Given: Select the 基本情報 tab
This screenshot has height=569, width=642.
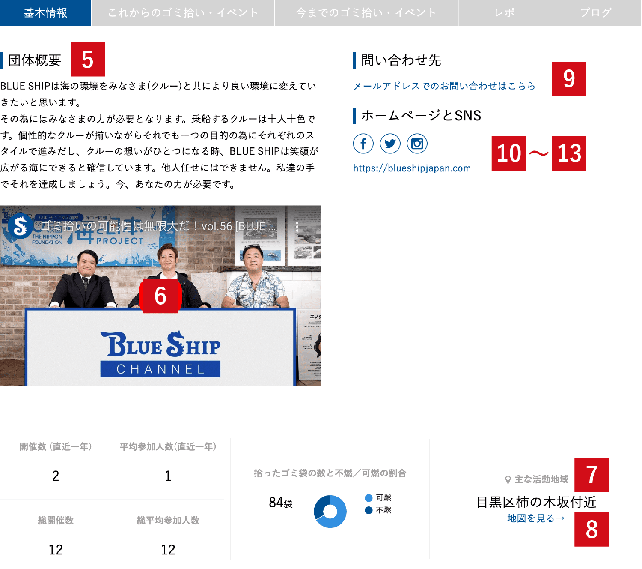Looking at the screenshot, I should point(45,13).
